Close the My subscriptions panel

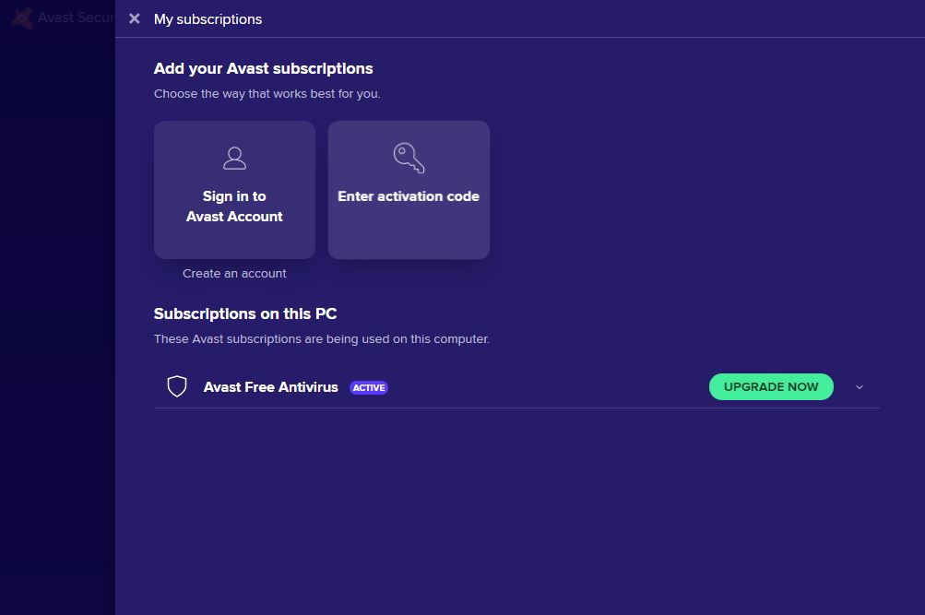(135, 18)
